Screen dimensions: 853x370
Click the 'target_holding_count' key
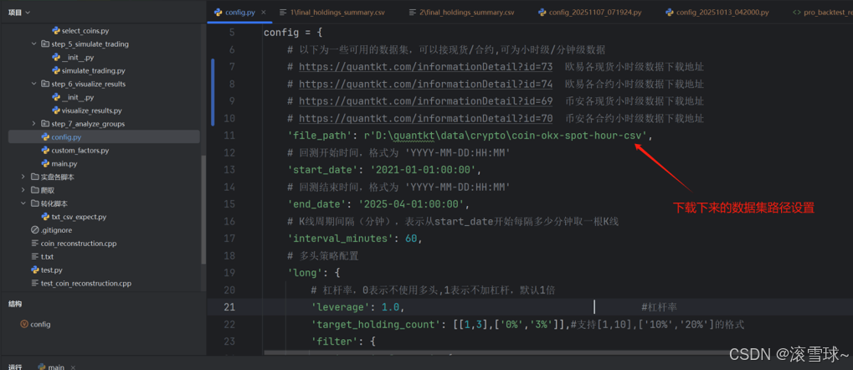[376, 325]
